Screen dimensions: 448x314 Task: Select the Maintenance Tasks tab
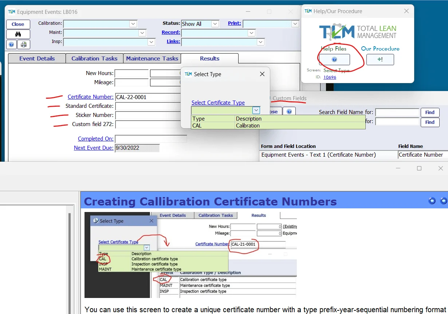pyautogui.click(x=152, y=58)
